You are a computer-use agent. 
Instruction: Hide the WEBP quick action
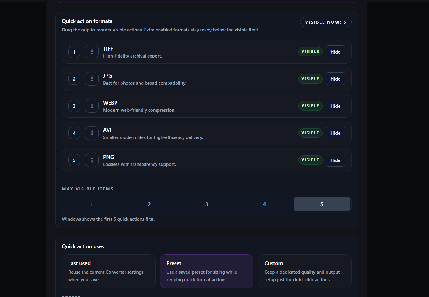point(335,106)
